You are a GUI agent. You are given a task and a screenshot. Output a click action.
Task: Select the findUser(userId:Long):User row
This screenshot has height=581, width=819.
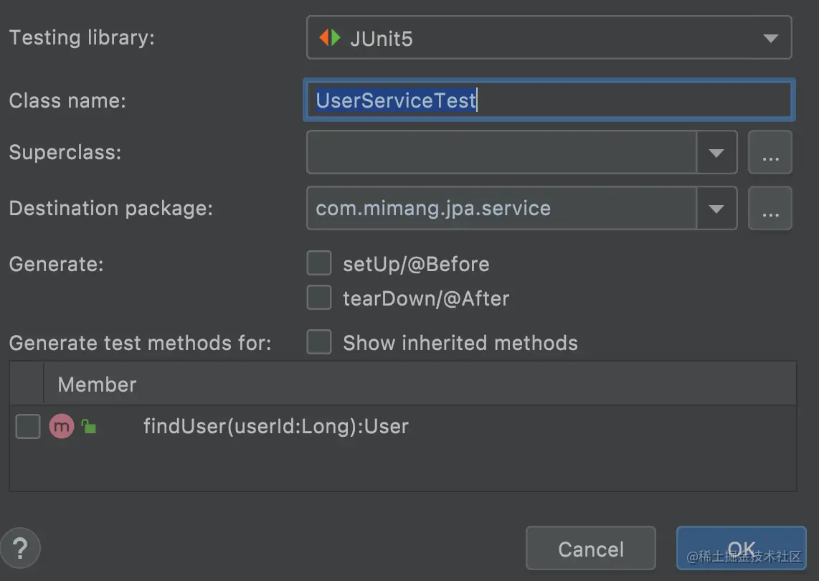coord(275,427)
